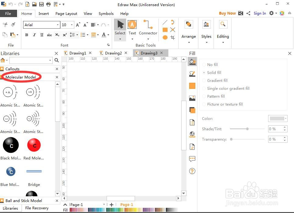
Task: Pick the ellipse shape tool
Action: point(165,37)
